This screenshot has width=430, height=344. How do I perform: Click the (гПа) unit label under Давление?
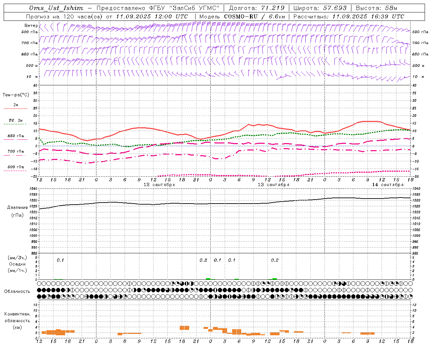(17, 215)
